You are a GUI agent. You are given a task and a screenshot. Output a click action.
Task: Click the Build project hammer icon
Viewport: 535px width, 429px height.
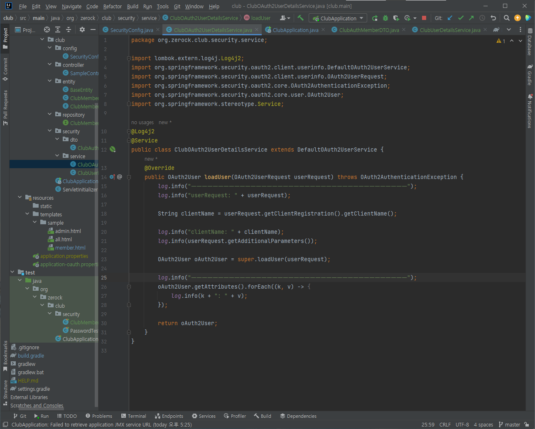300,18
